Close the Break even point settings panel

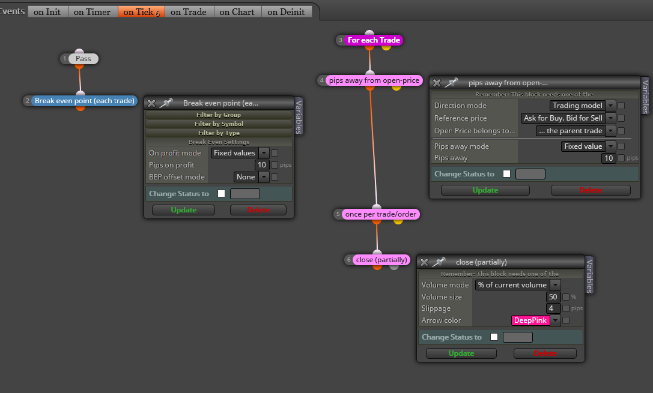coord(151,103)
